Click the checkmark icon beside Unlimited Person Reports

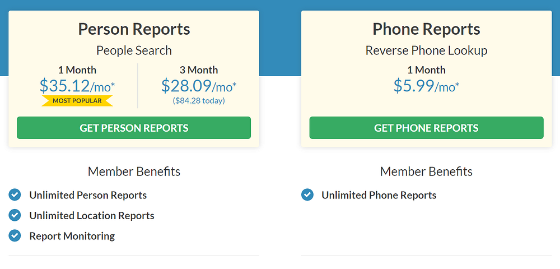(x=15, y=195)
